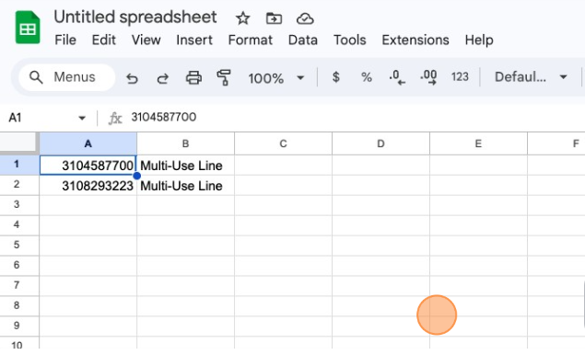The height and width of the screenshot is (355, 585).
Task: Select row 2 header
Action: coord(19,185)
